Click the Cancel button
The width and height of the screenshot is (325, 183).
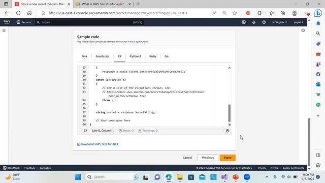click(187, 158)
